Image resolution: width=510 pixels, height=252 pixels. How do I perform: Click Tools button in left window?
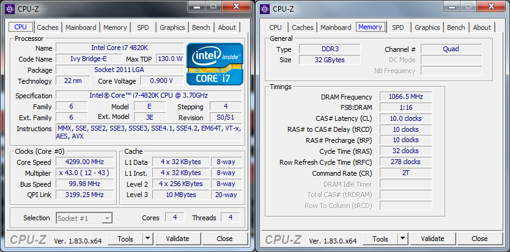pos(125,239)
